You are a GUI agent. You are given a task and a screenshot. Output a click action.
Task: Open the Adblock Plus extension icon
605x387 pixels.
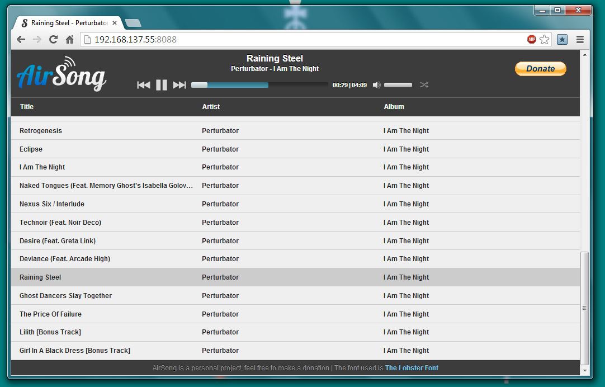pyautogui.click(x=531, y=39)
